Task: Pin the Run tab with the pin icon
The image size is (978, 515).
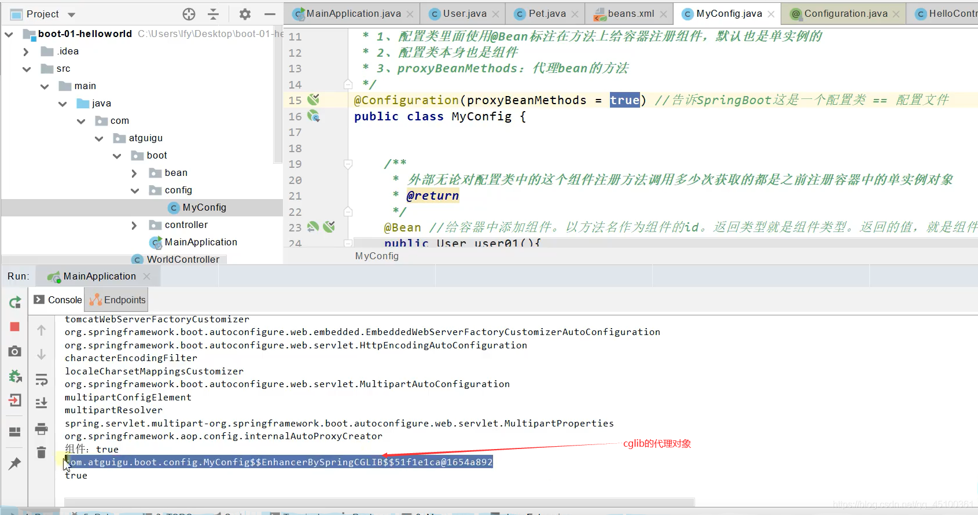Action: [15, 463]
